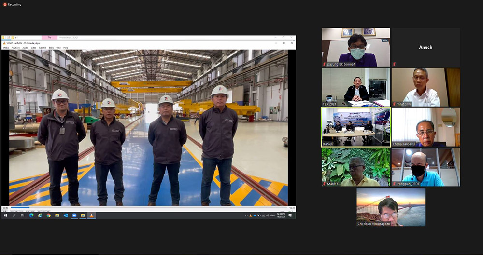The height and width of the screenshot is (255, 483).
Task: Open the VLC Media menu
Action: pos(6,48)
